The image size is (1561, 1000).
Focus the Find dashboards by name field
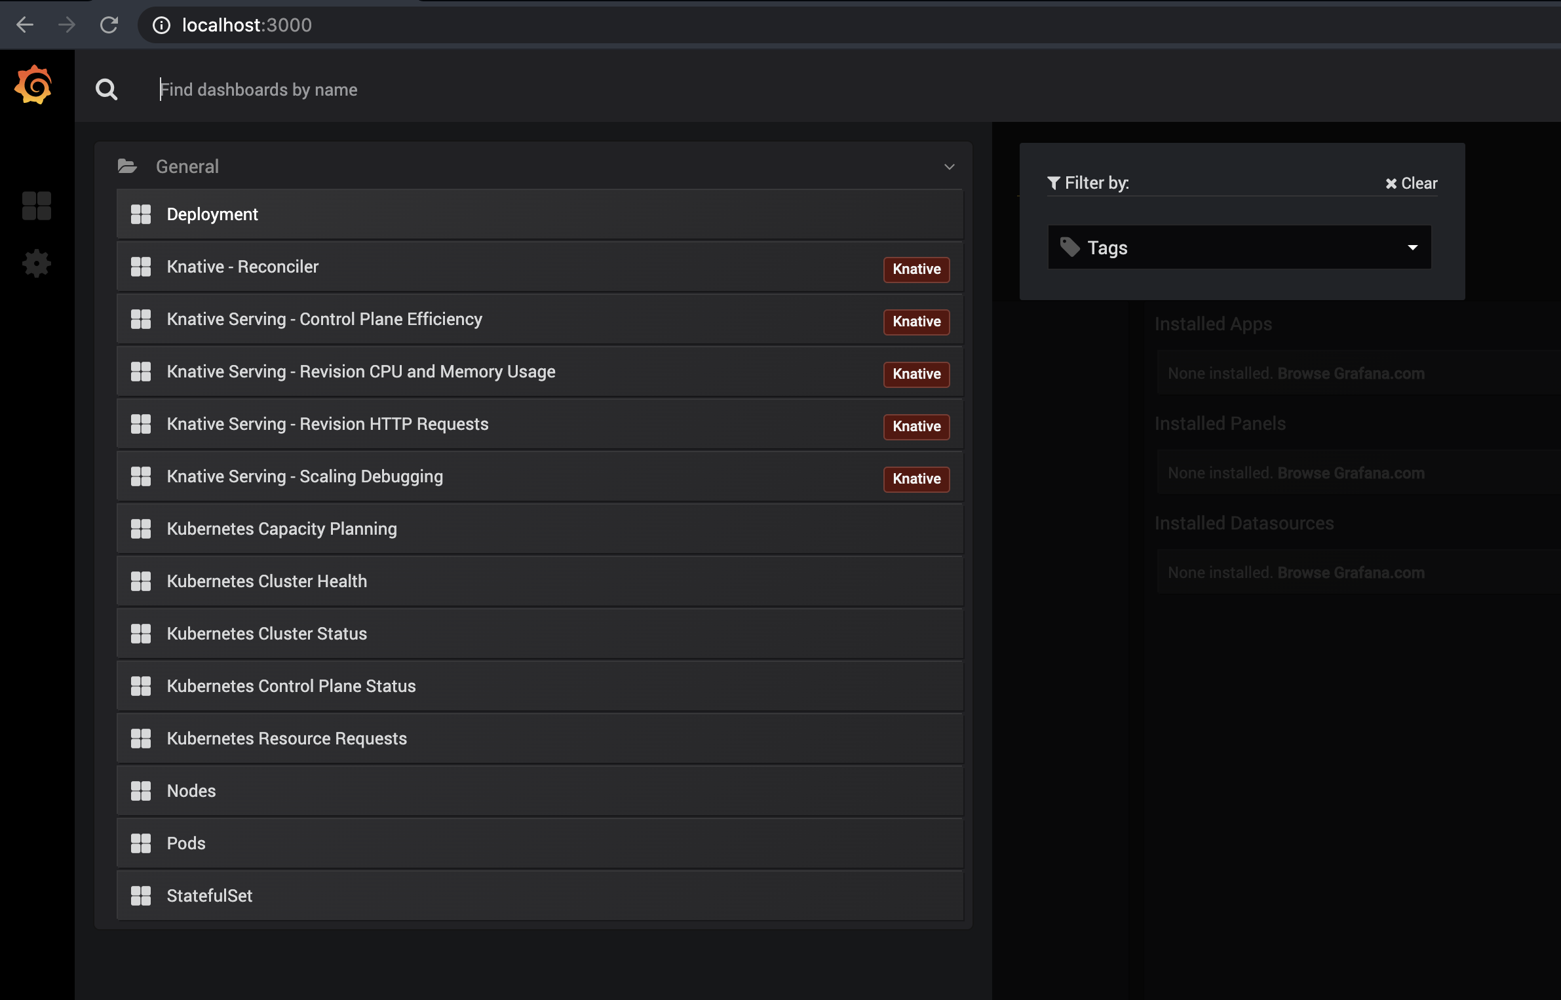(852, 89)
